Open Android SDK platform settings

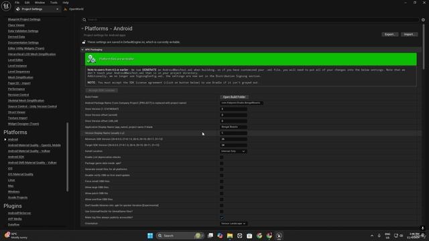pos(16,157)
